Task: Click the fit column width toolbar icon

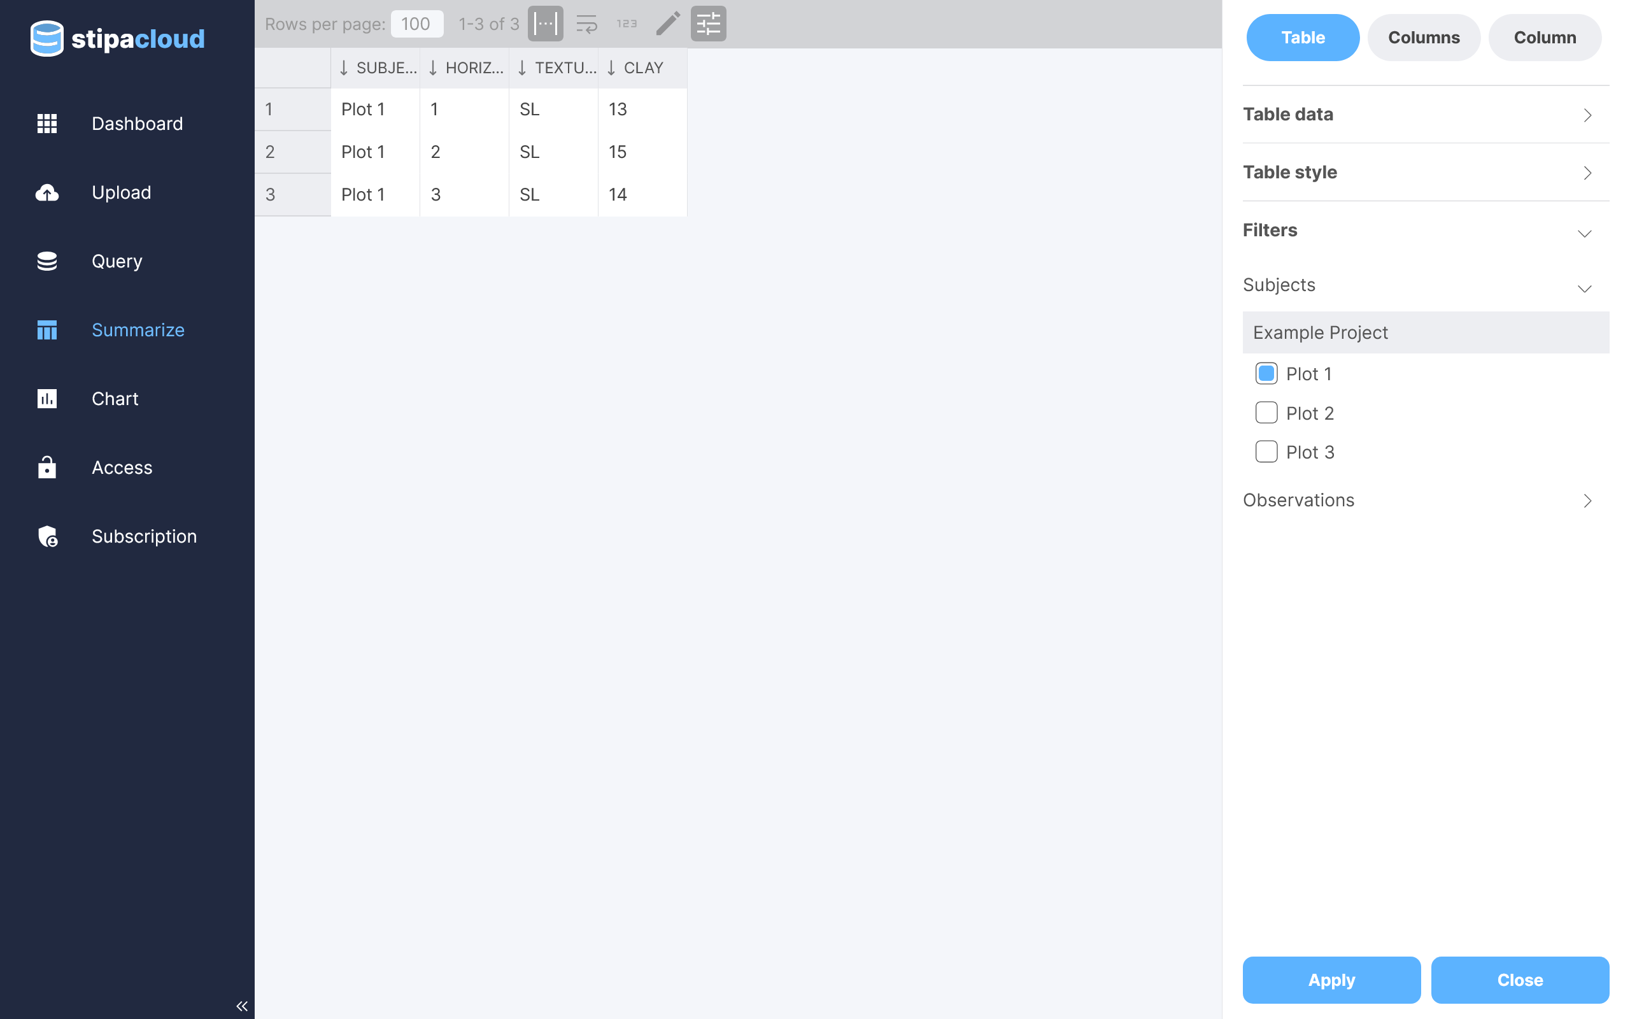Action: pyautogui.click(x=545, y=24)
